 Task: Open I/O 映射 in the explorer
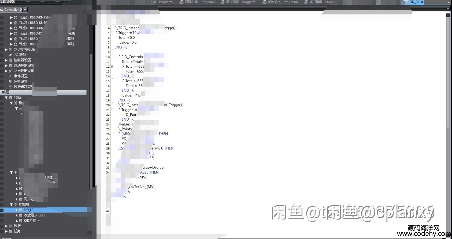coord(20,55)
